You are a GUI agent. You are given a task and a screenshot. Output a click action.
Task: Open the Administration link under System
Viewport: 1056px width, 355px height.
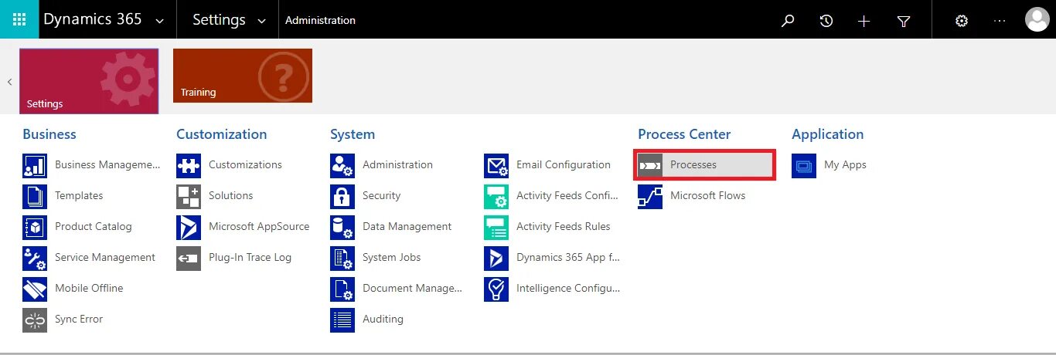pyautogui.click(x=397, y=165)
